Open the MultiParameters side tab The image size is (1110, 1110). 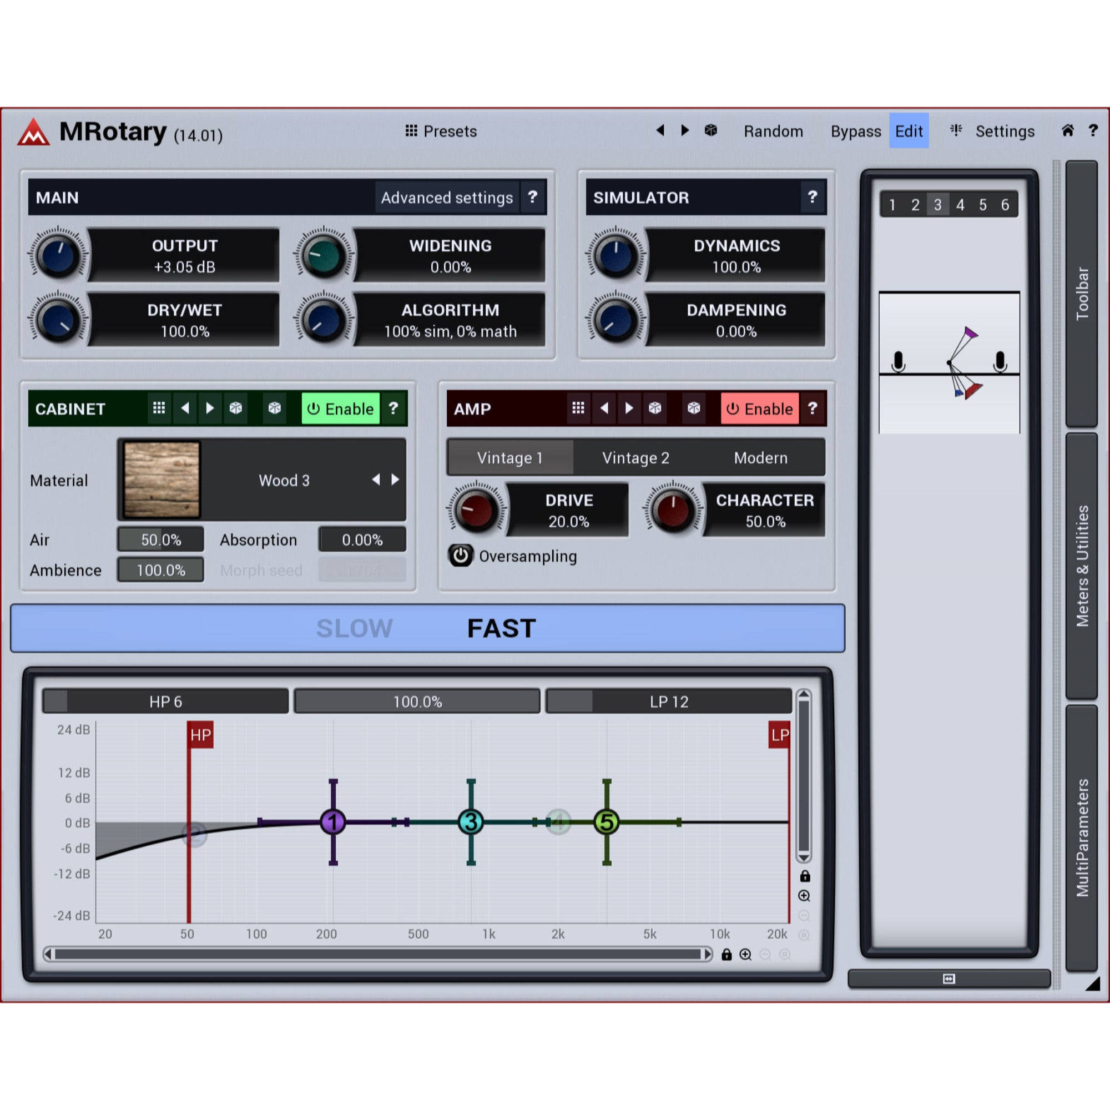tap(1082, 837)
